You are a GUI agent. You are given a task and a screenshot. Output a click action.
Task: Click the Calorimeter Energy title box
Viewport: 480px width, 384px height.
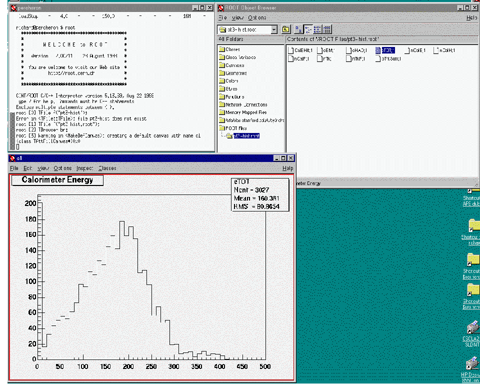click(x=57, y=180)
